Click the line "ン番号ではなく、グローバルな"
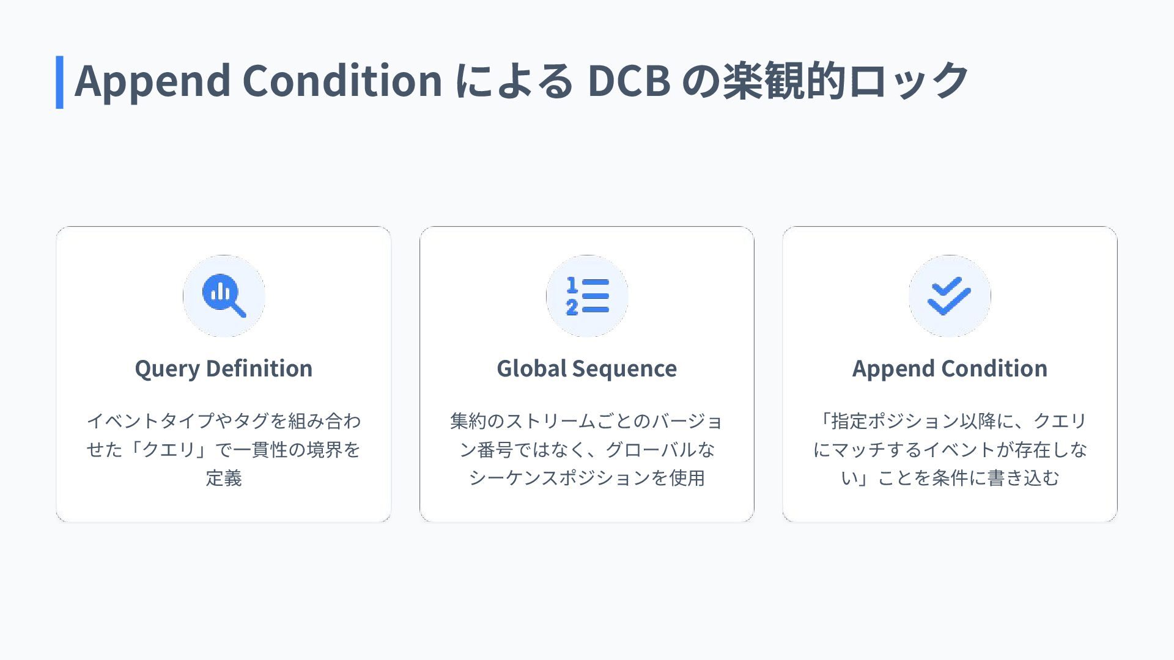This screenshot has width=1174, height=660. click(x=587, y=449)
